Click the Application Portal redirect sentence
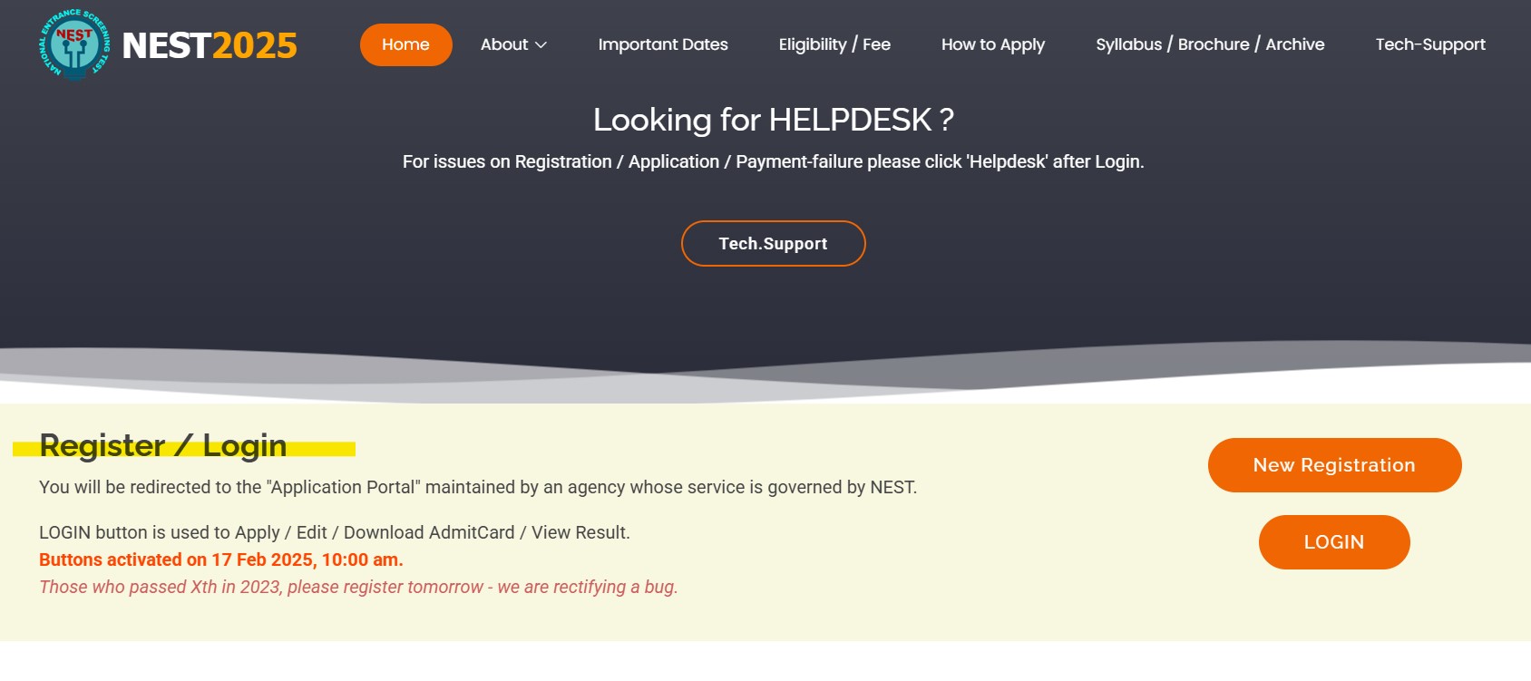The width and height of the screenshot is (1531, 681). 478,487
